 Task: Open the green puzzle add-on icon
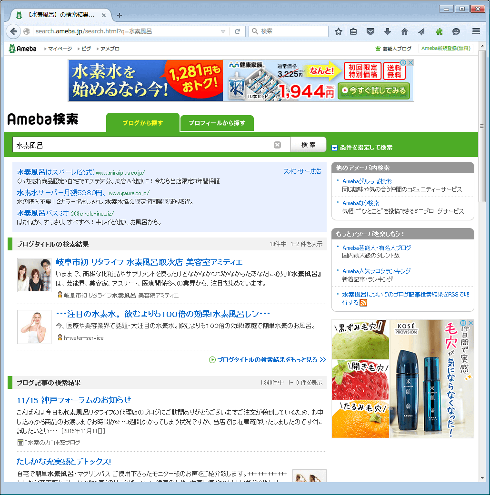[x=439, y=31]
